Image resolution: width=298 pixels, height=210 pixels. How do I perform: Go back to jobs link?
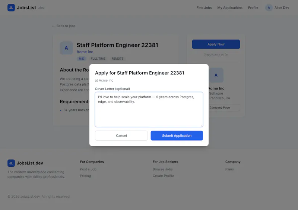click(64, 26)
